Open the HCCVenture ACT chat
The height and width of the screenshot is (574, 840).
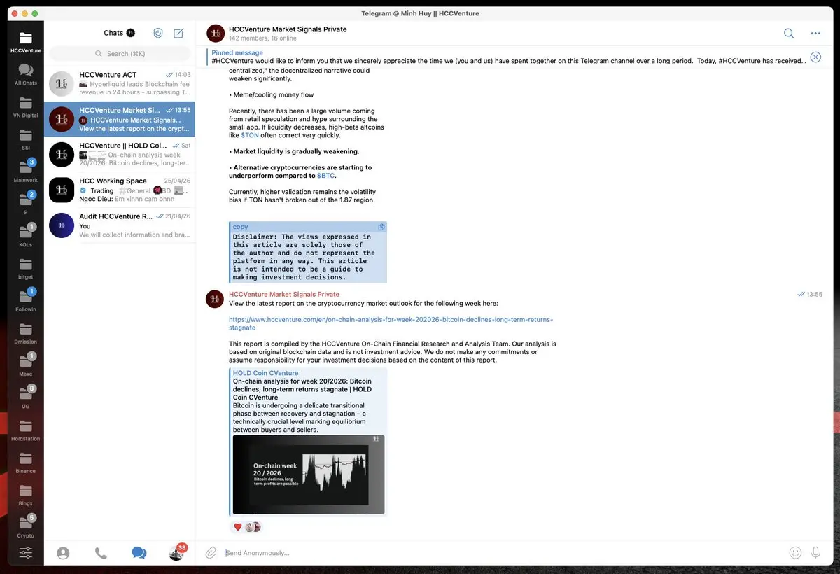pos(120,84)
